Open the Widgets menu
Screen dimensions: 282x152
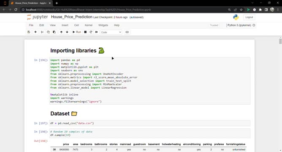pyautogui.click(x=103, y=25)
